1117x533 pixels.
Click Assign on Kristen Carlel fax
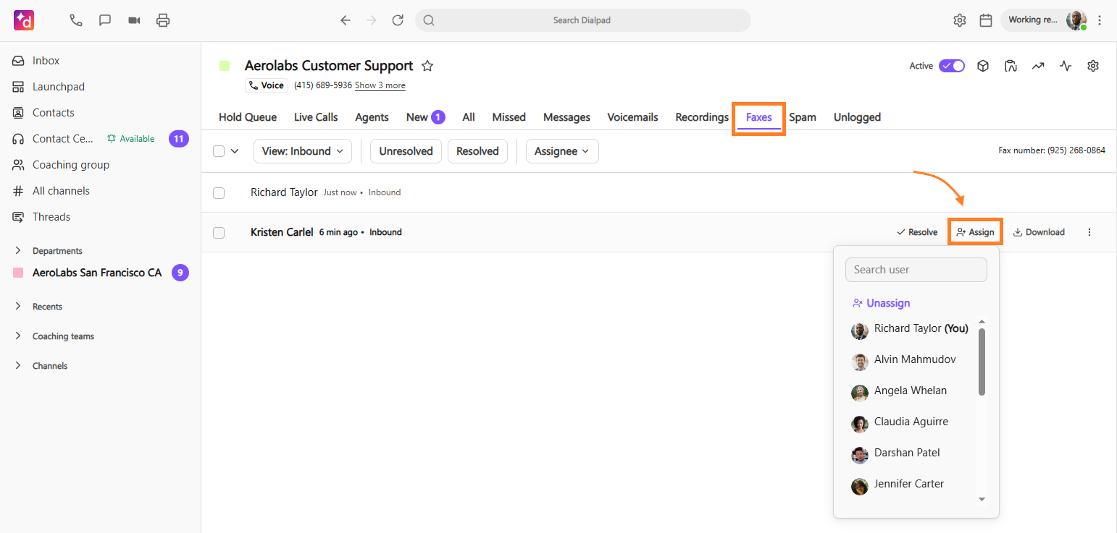click(x=975, y=232)
